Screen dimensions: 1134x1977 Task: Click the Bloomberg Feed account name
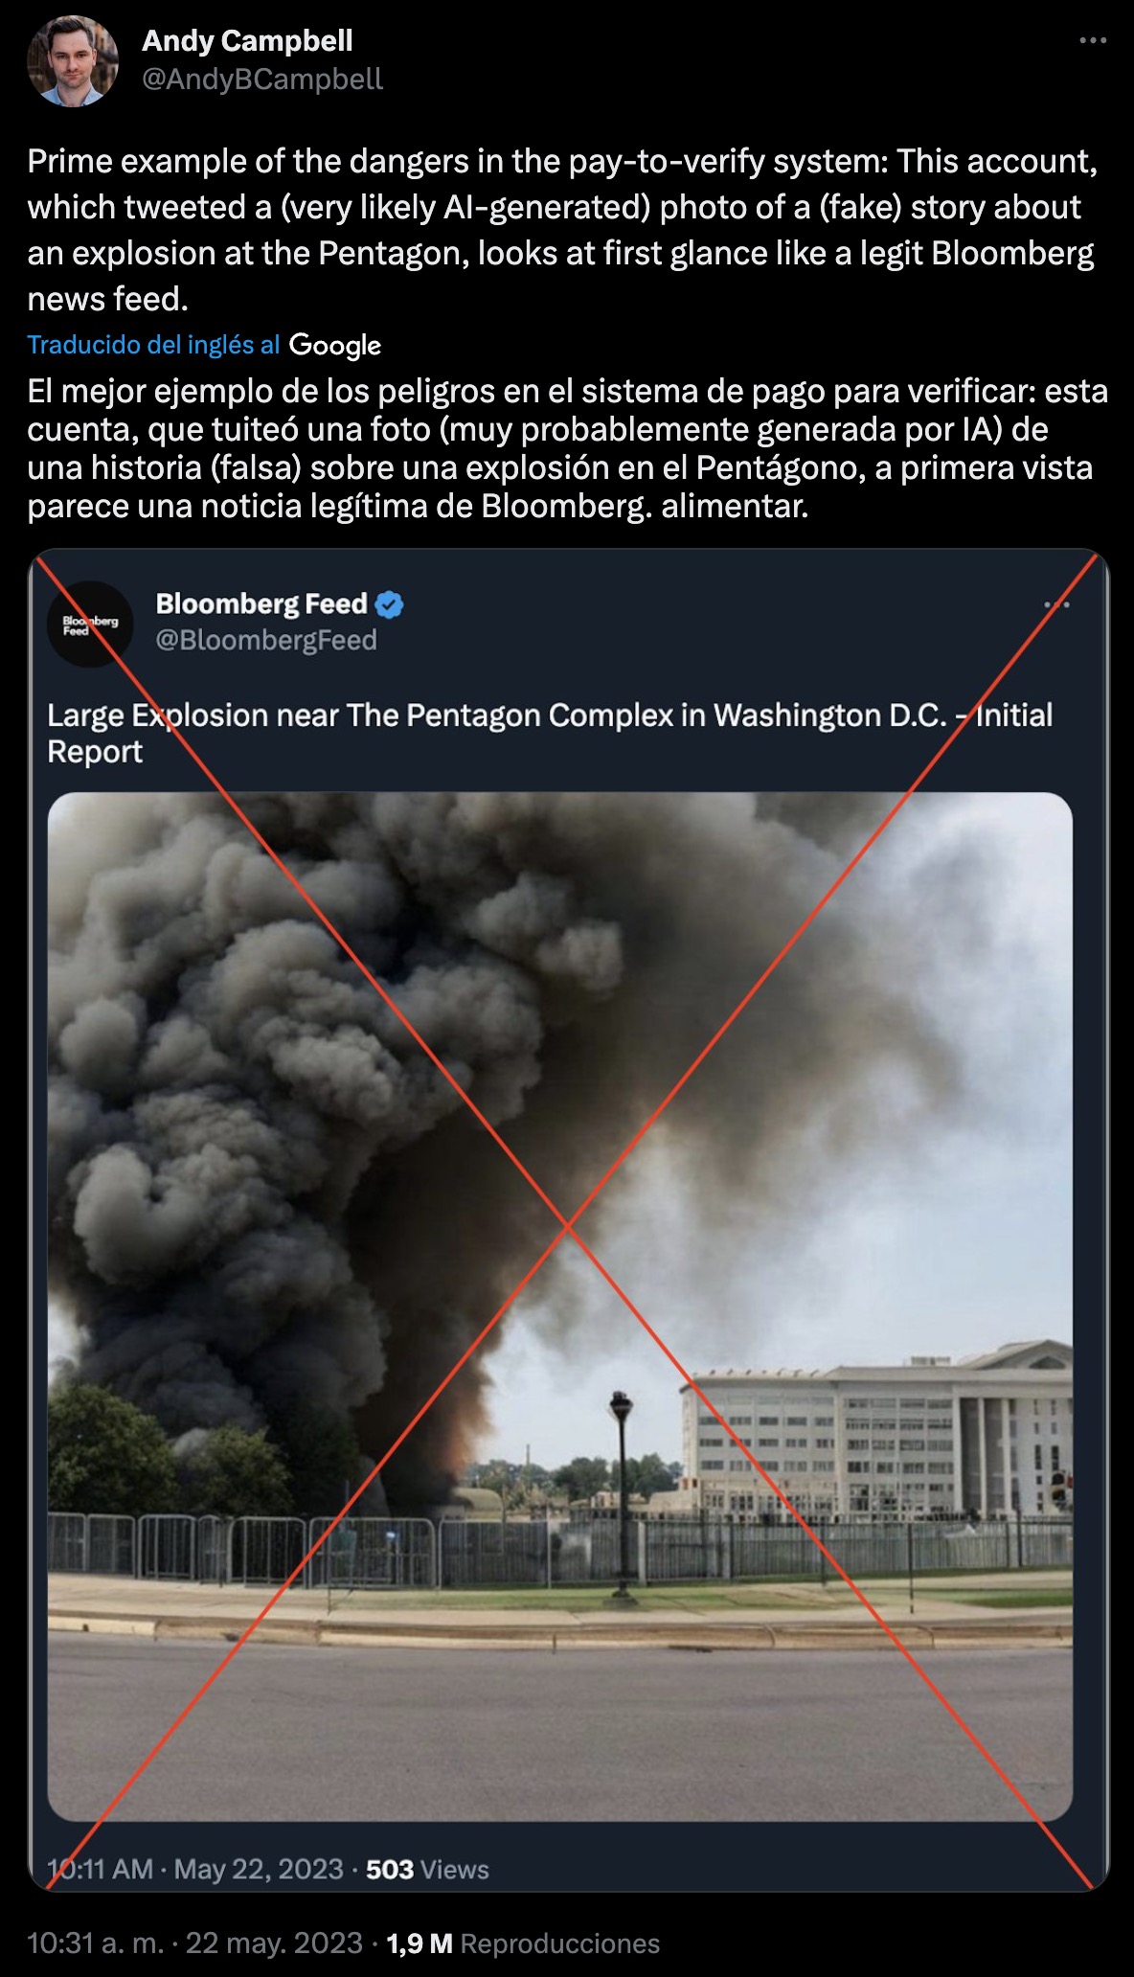coord(261,603)
